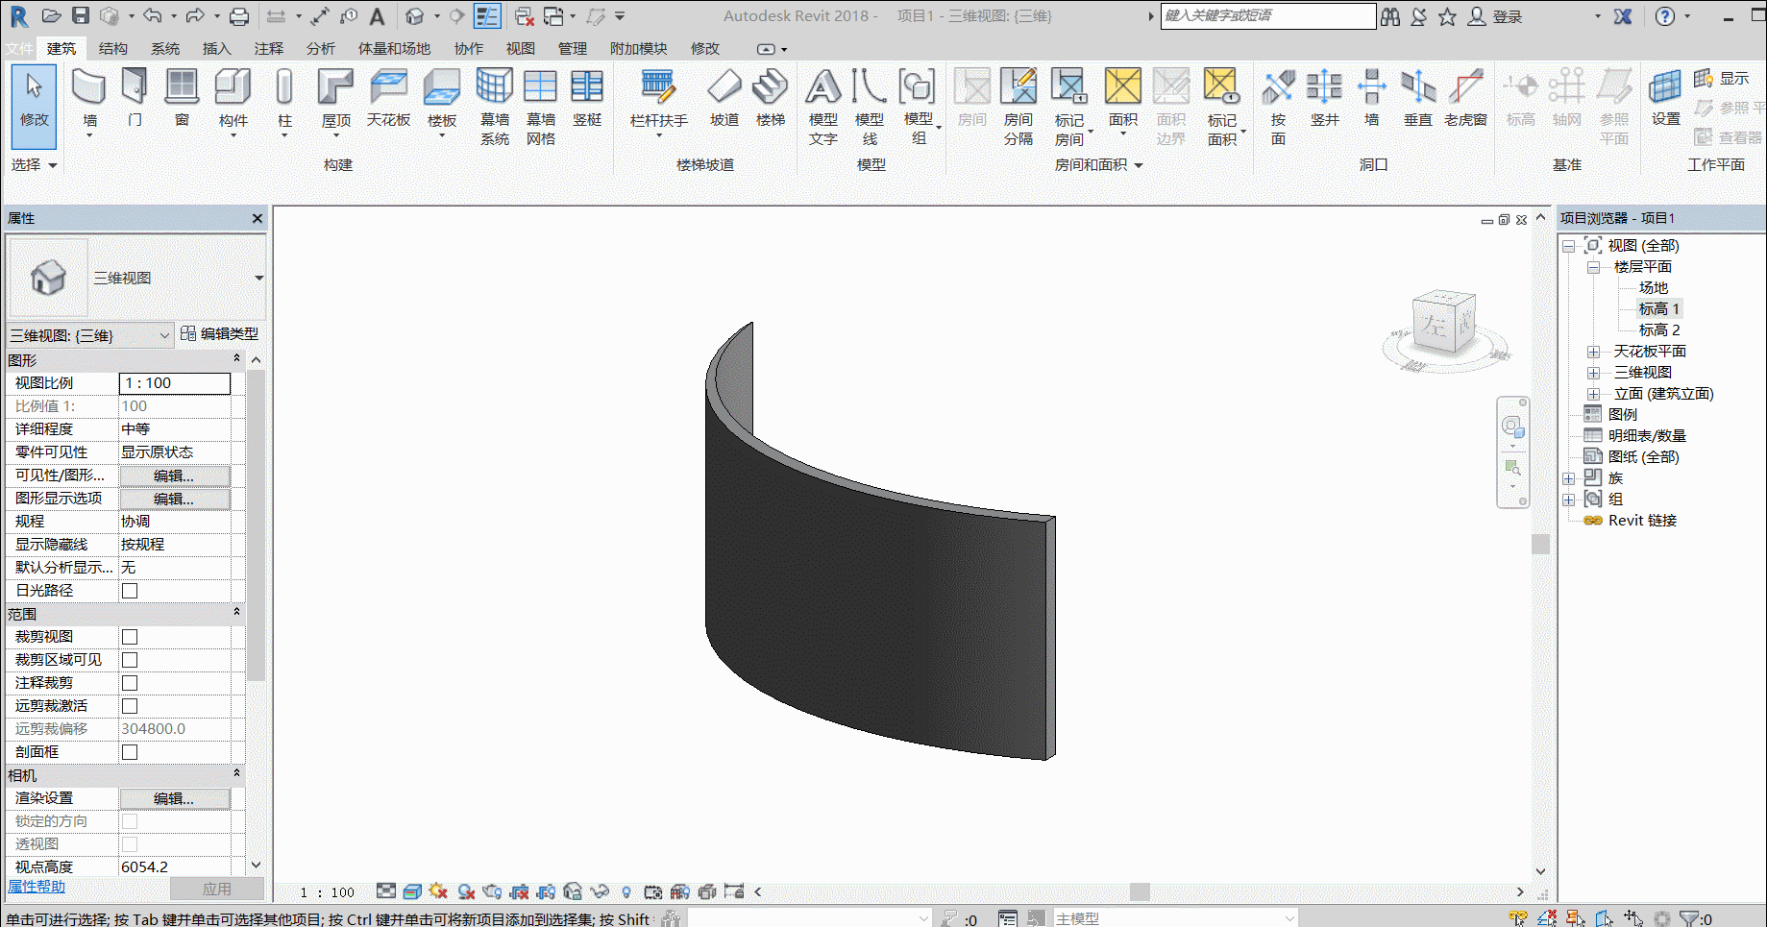Toggle the Crop View (裁剪视图) checkbox

pos(130,637)
